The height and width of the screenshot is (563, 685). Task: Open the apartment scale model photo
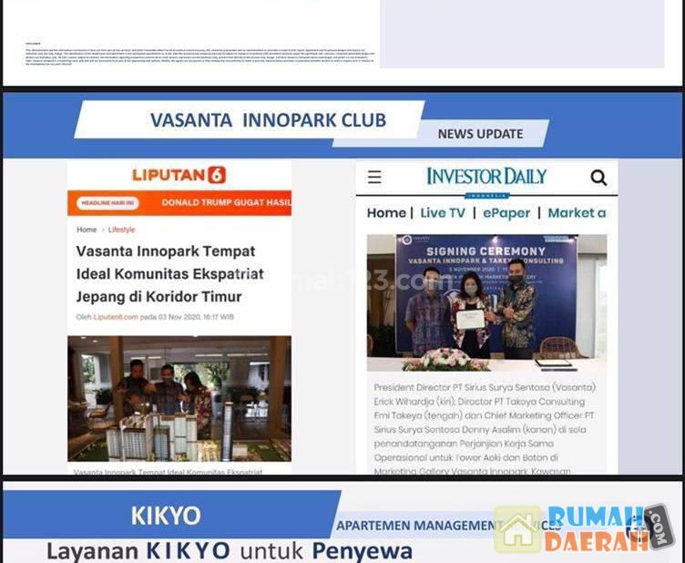(179, 398)
